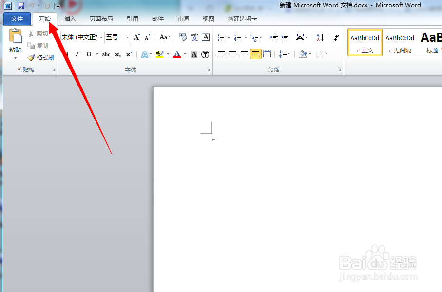This screenshot has height=292, width=442.
Task: Click the Clear Formatting icon
Action: coord(182,37)
